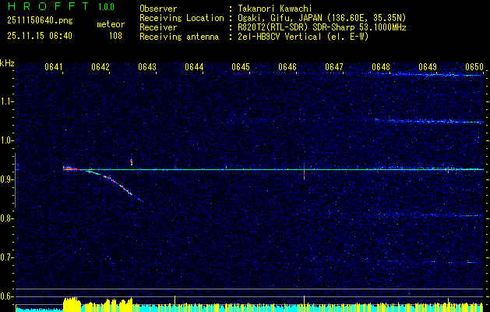Click the tall yellow intensity block after 0641

point(72,303)
